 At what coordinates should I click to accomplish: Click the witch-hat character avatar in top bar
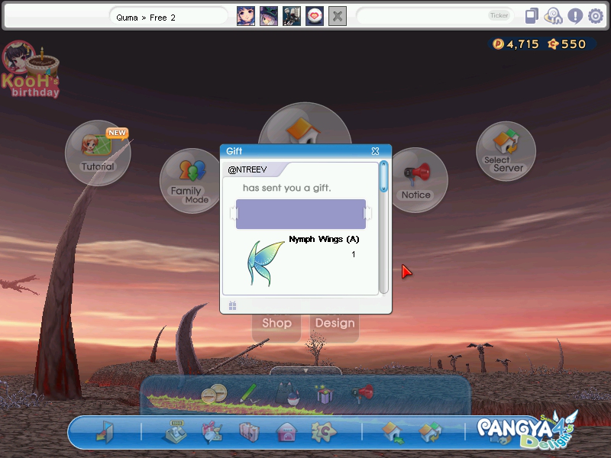(x=269, y=16)
